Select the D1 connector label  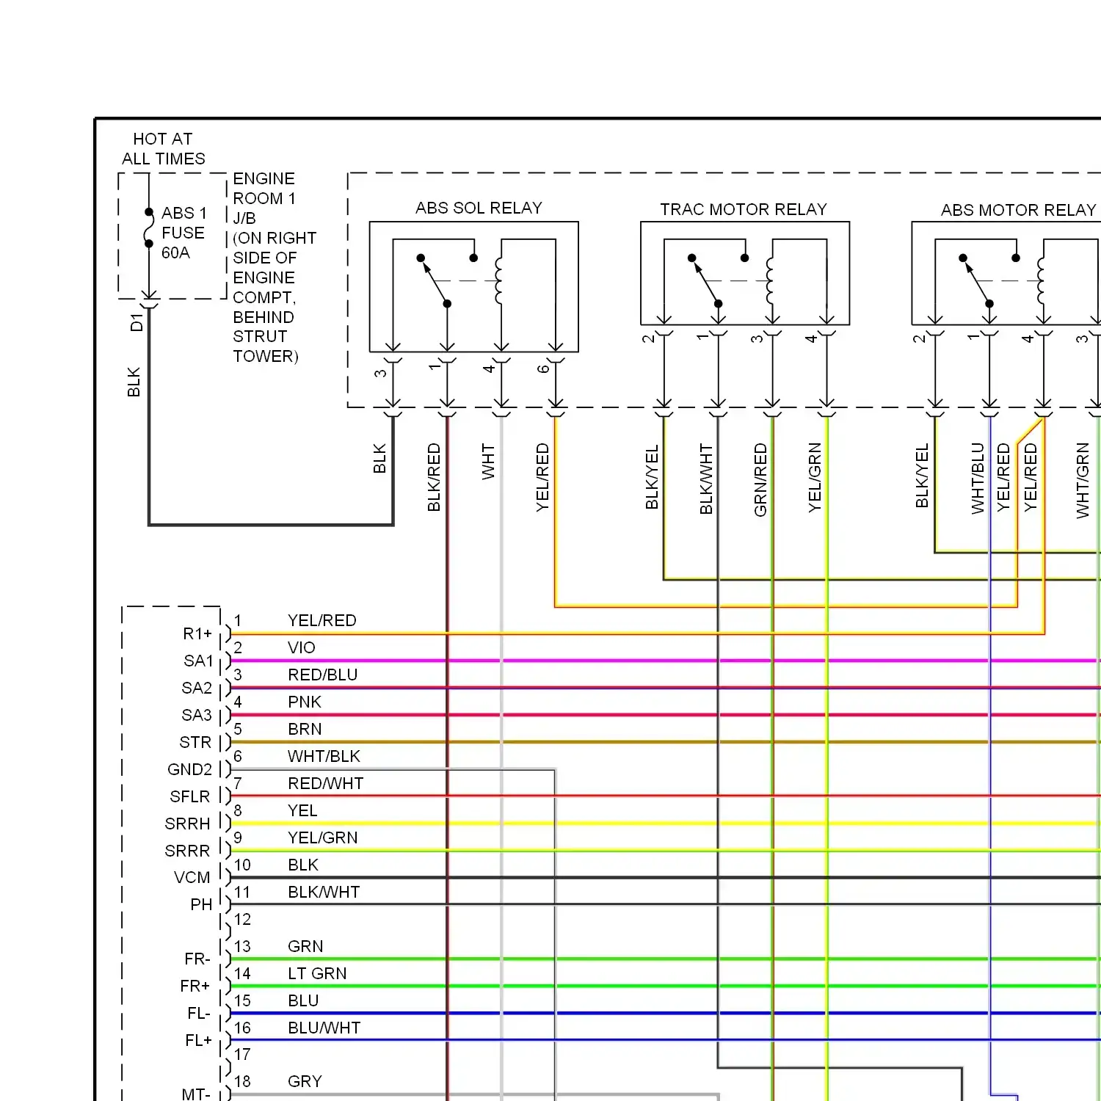tap(137, 322)
